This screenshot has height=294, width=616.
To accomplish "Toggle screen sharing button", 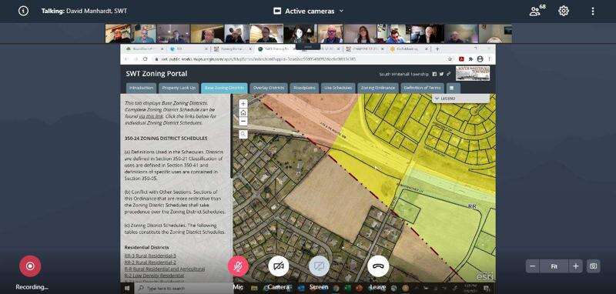I will point(319,266).
